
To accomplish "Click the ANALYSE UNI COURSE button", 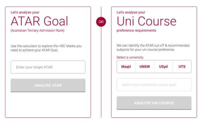I will (154, 103).
